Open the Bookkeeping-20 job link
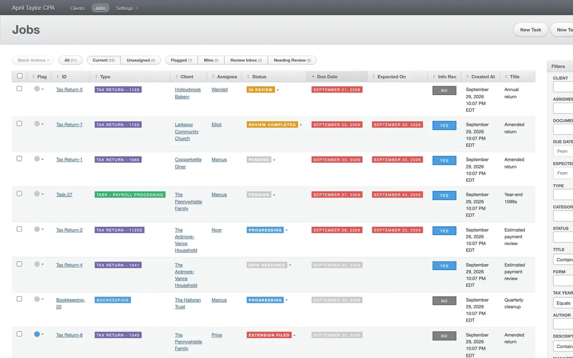Image resolution: width=573 pixels, height=358 pixels. 71,304
